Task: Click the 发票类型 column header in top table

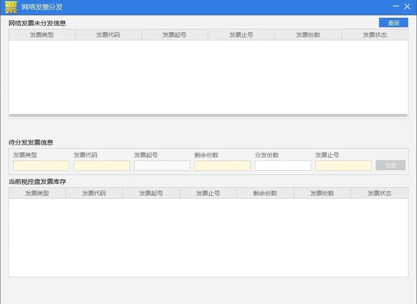Action: 41,34
